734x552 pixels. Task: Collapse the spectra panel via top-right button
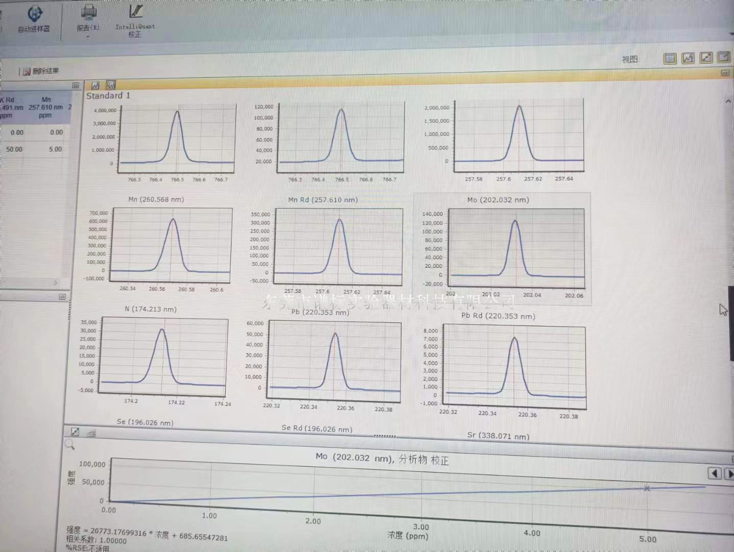point(724,74)
